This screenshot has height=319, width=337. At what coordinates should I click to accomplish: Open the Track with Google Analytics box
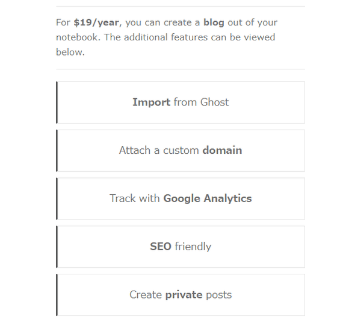click(181, 198)
